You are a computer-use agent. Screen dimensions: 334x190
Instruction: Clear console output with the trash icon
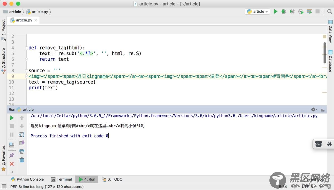click(22, 160)
